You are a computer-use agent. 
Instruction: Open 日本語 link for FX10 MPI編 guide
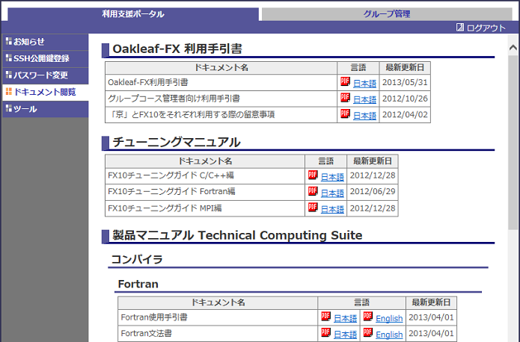coord(332,209)
